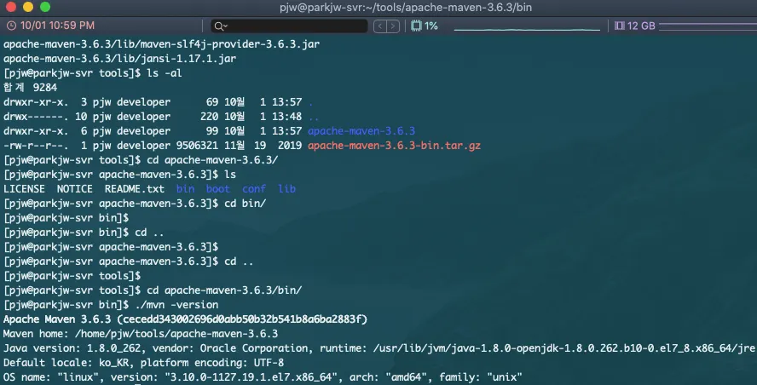The width and height of the screenshot is (757, 385).
Task: Click the 1% CPU utilization value
Action: pyautogui.click(x=431, y=26)
